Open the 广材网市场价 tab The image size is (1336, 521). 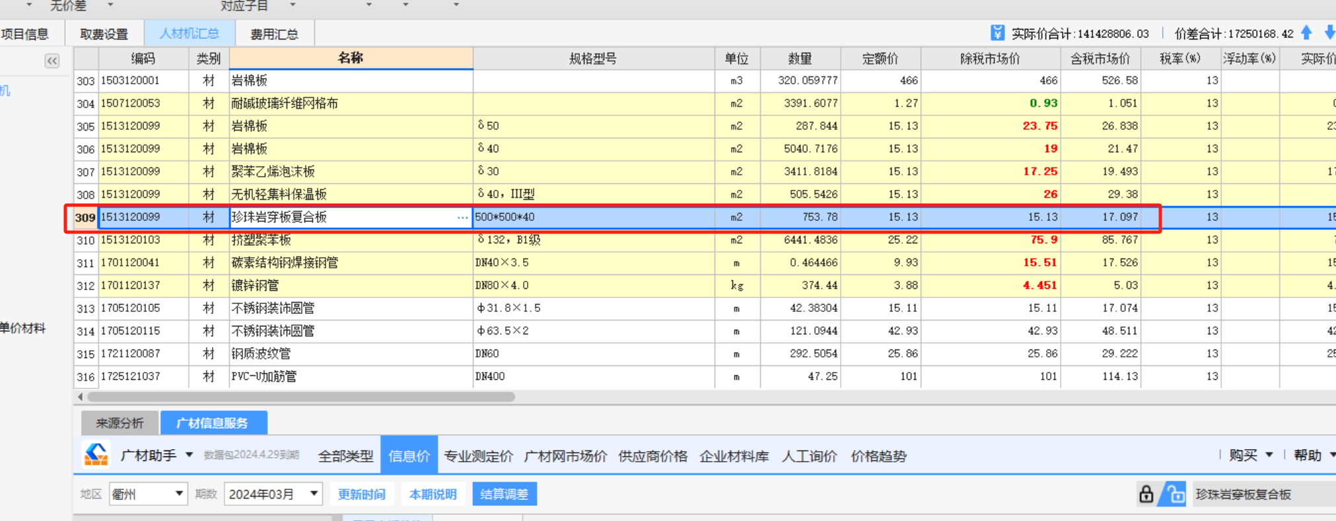click(x=565, y=456)
